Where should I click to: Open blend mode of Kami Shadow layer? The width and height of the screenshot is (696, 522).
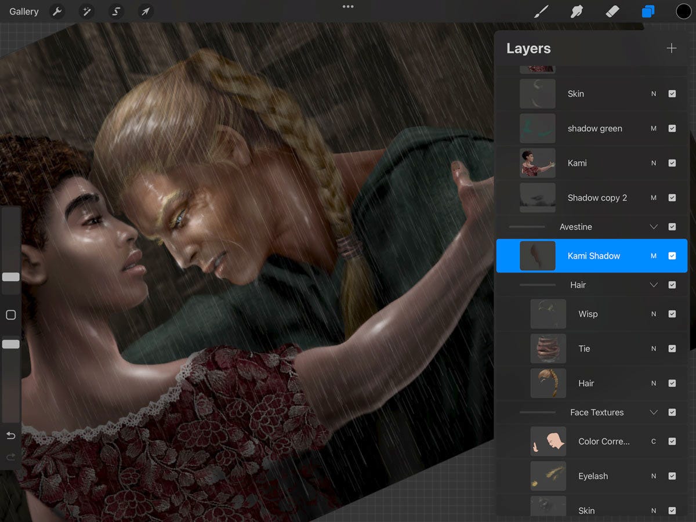(654, 256)
